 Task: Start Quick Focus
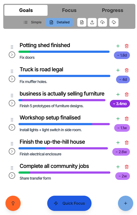[69, 203]
